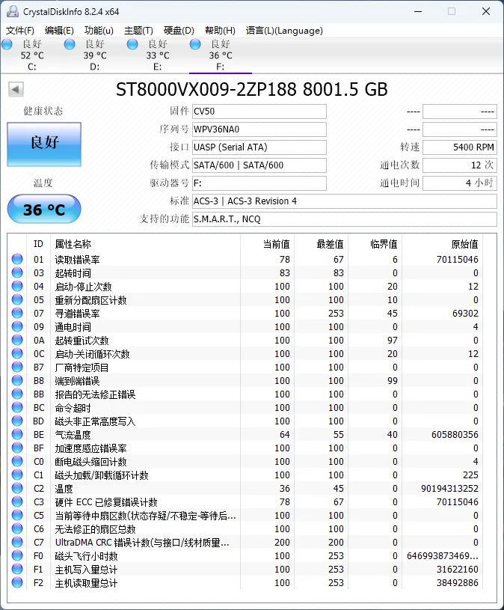Click the status dot for B7 厂商特定项目
Viewport: 504px width, 610px height.
17,367
